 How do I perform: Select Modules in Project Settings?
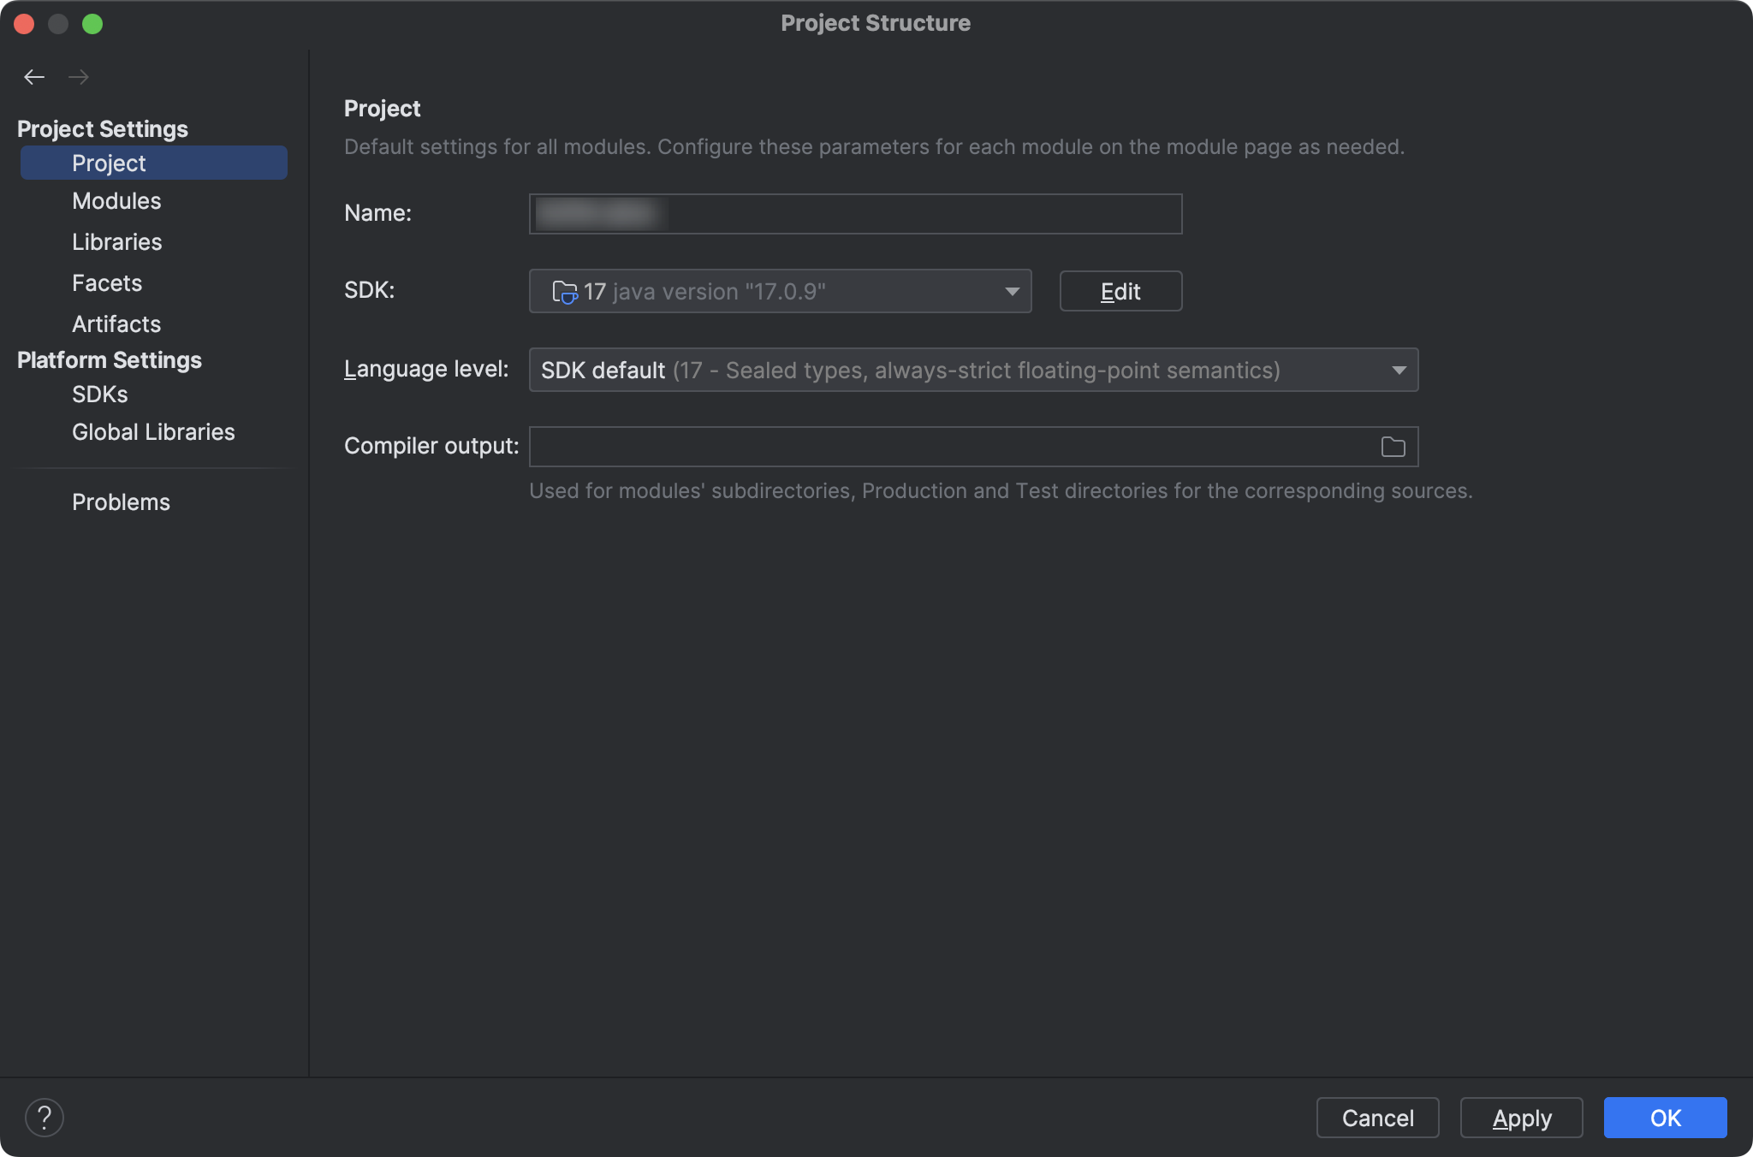tap(116, 201)
